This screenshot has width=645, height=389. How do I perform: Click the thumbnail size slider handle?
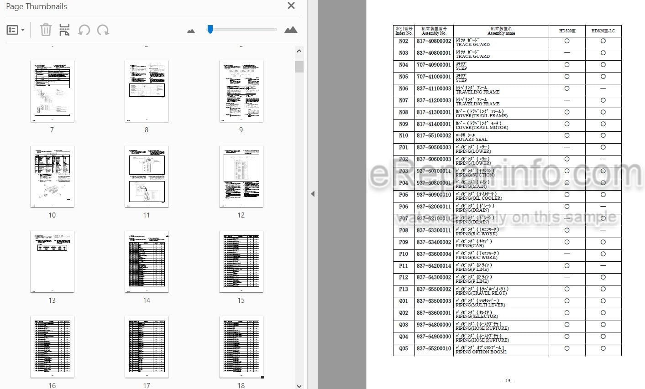(x=210, y=29)
